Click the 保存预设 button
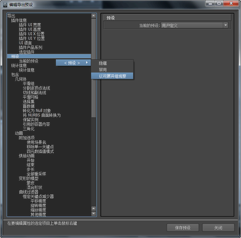Viewport: 241px width, 238px height. click(183, 228)
